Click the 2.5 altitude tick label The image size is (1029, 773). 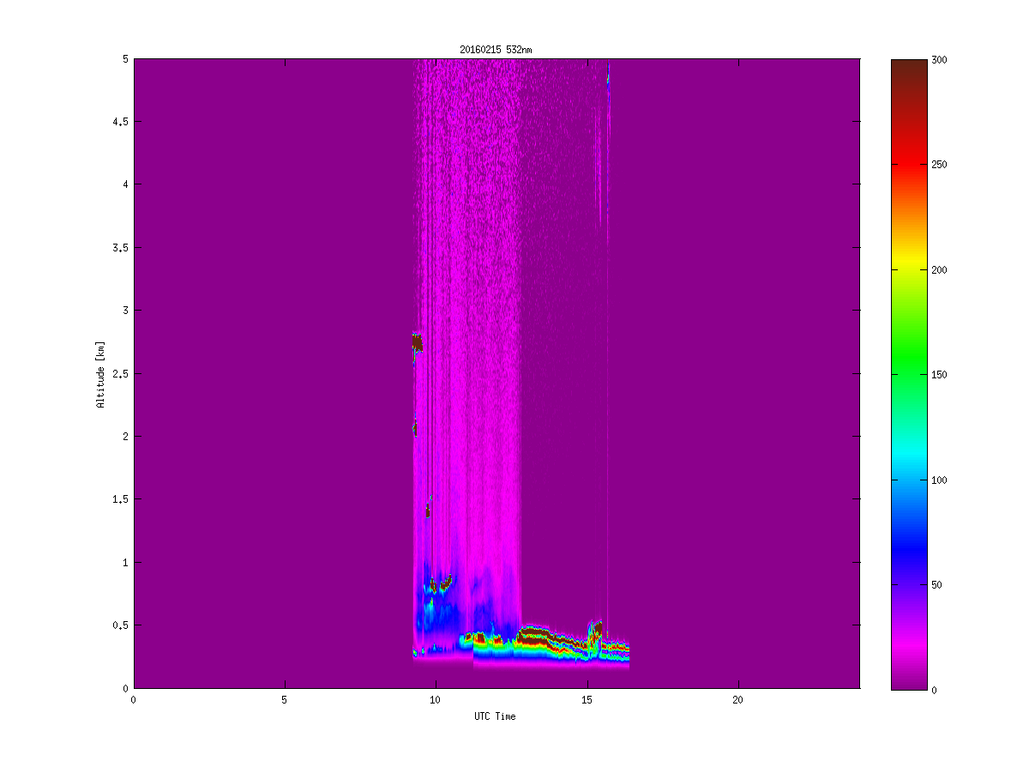pos(121,373)
